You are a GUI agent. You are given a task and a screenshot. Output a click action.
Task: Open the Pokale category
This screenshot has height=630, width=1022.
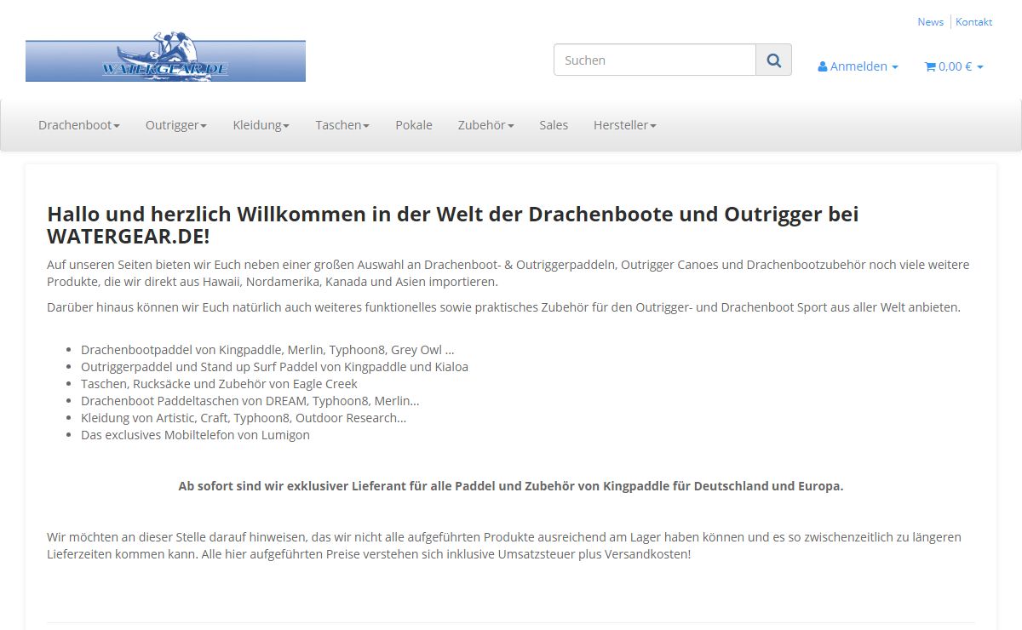click(414, 125)
